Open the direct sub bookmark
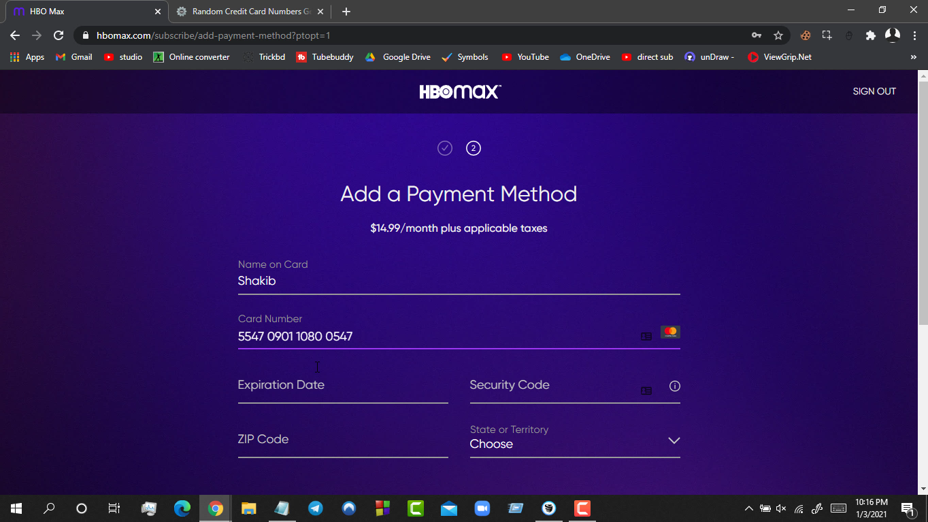 [x=647, y=57]
